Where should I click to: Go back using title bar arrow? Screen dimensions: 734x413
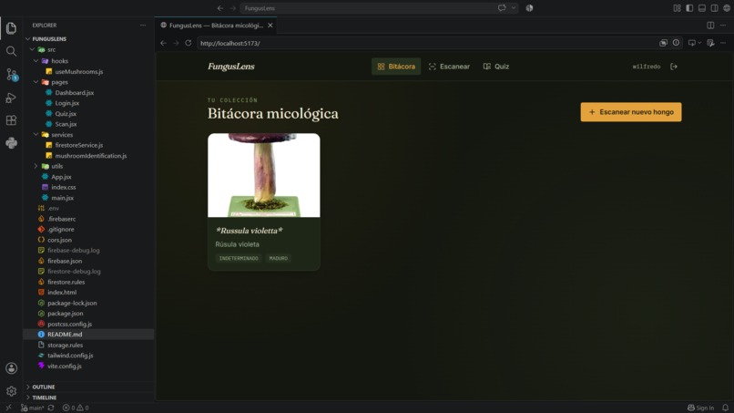point(220,8)
